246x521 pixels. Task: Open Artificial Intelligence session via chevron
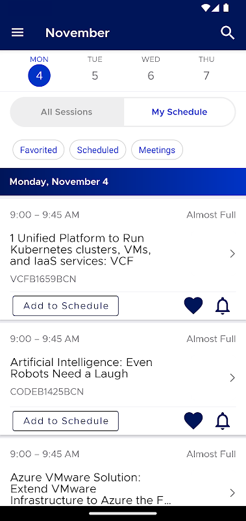click(x=232, y=378)
